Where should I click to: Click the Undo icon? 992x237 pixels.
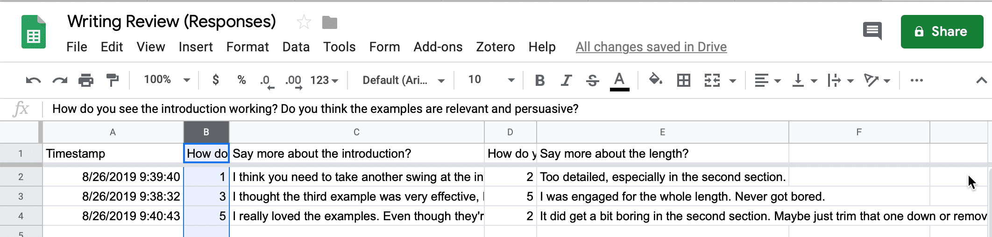[33, 80]
